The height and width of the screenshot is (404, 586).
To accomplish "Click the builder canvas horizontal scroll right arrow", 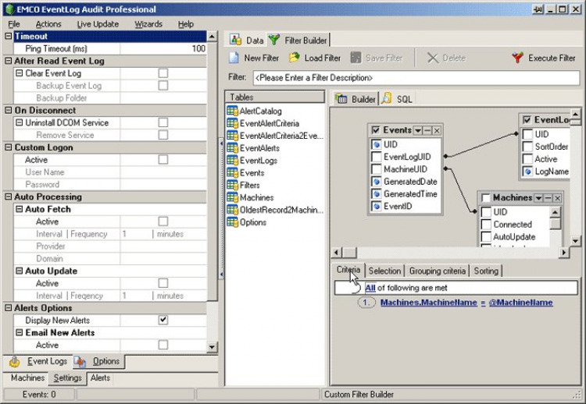I will click(x=563, y=253).
